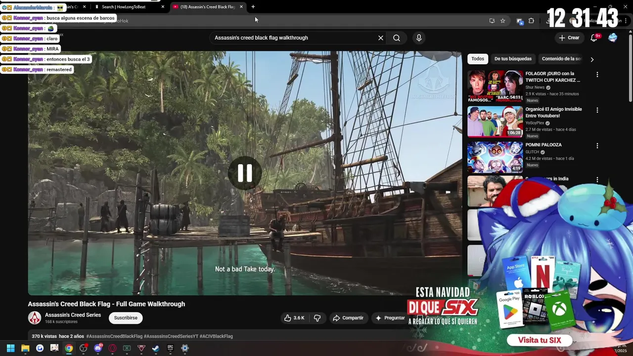This screenshot has width=633, height=356.
Task: Click the POMNI PALOOZA title text
Action: coord(543,145)
